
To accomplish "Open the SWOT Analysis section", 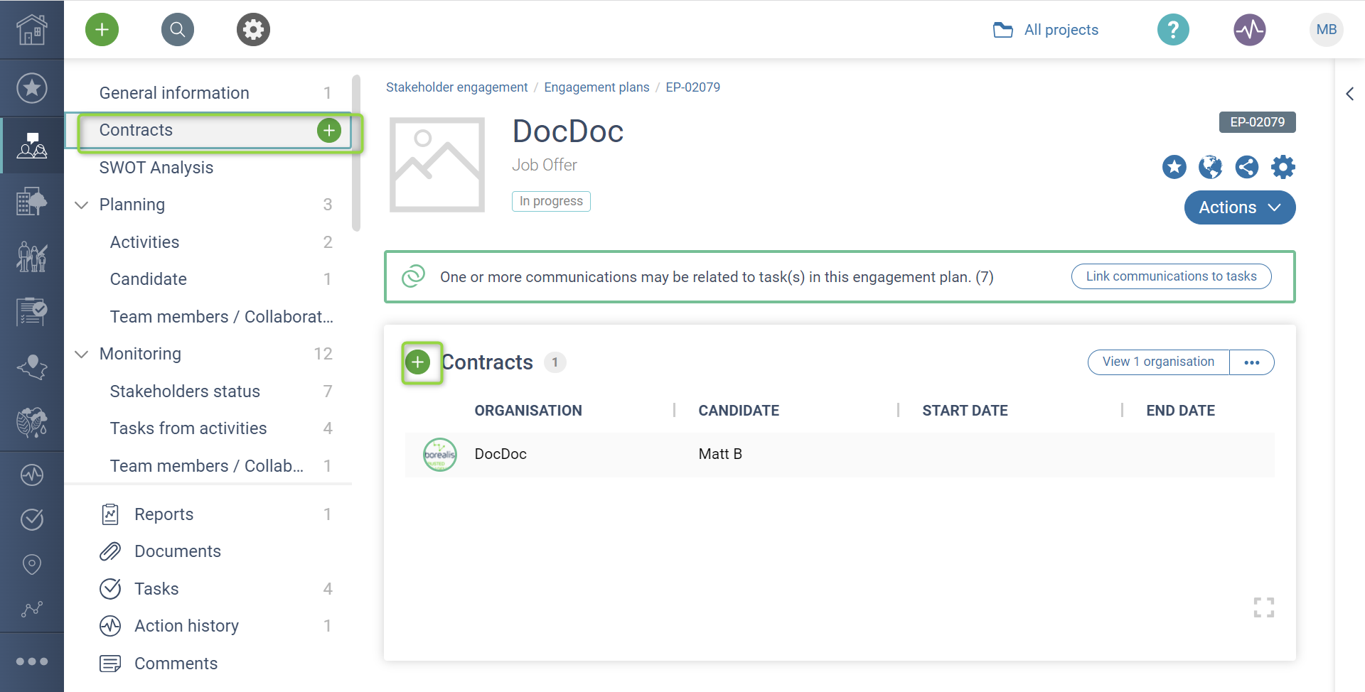I will 156,168.
